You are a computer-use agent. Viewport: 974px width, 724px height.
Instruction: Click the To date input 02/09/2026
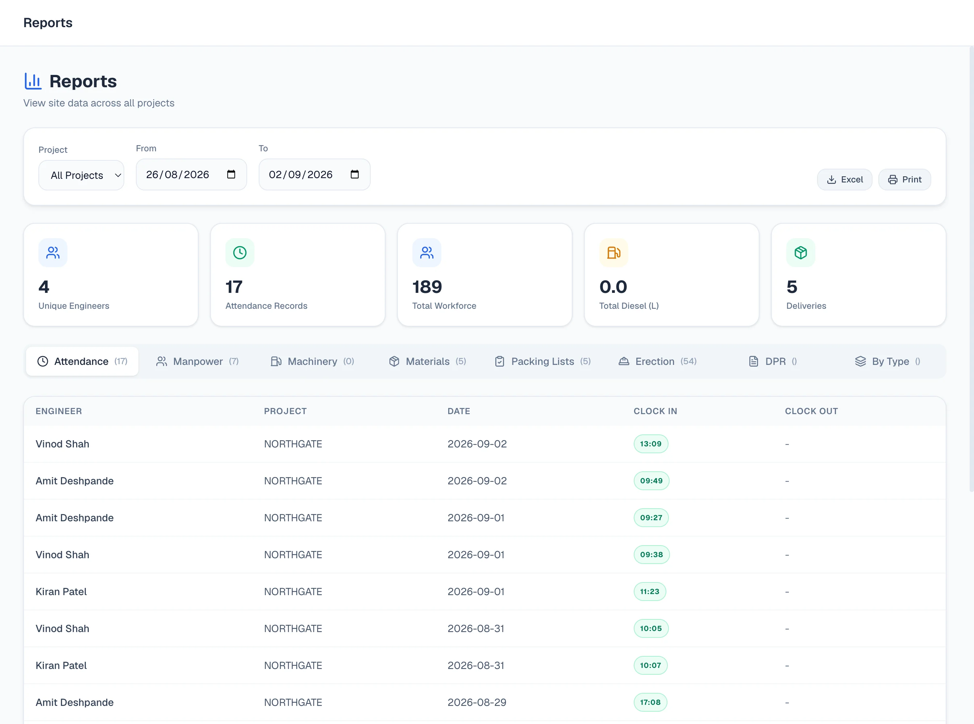tap(315, 174)
